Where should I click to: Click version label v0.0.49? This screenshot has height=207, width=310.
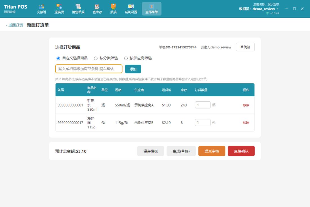point(274,13)
